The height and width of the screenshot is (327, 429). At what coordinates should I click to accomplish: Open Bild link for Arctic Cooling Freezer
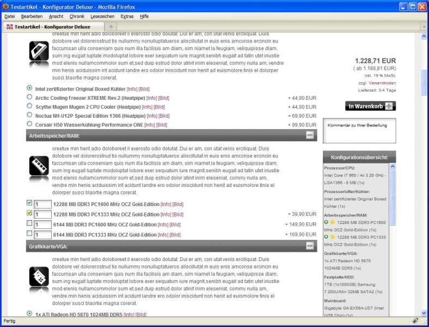pos(164,98)
